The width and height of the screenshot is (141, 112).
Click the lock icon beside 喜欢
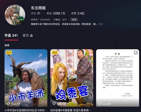point(31,35)
